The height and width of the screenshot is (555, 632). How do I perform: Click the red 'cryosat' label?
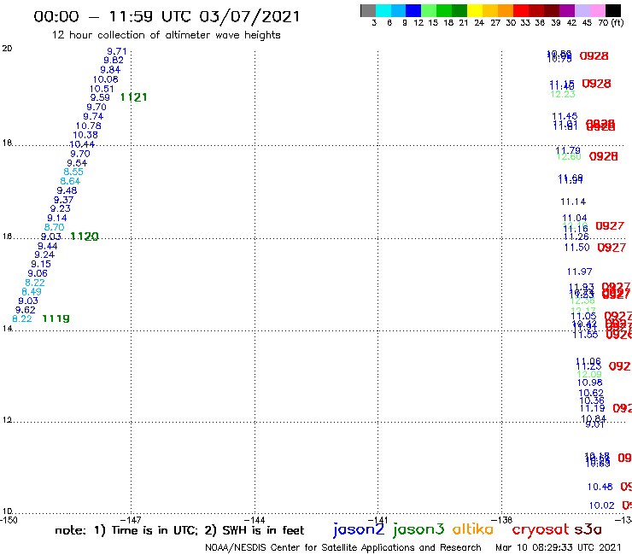click(541, 529)
